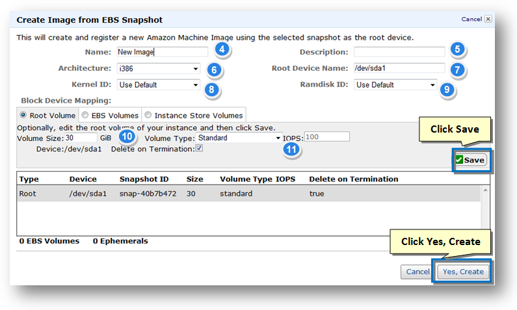The image size is (517, 310).
Task: Open the Volume Type dropdown showing Standard
Action: click(239, 138)
